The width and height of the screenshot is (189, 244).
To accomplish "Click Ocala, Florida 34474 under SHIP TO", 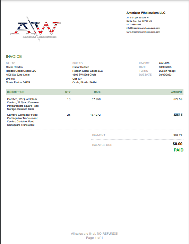I will 84,82.
